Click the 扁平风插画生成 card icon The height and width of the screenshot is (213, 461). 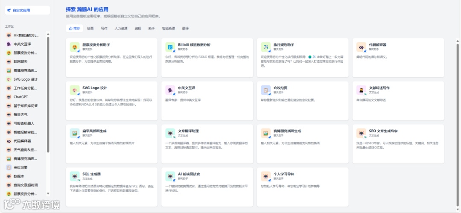click(75, 133)
